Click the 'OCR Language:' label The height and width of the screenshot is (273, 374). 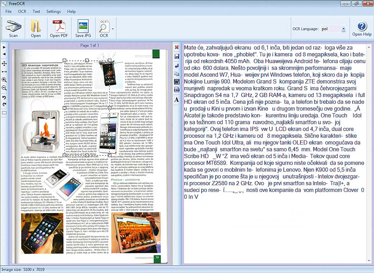(305, 29)
